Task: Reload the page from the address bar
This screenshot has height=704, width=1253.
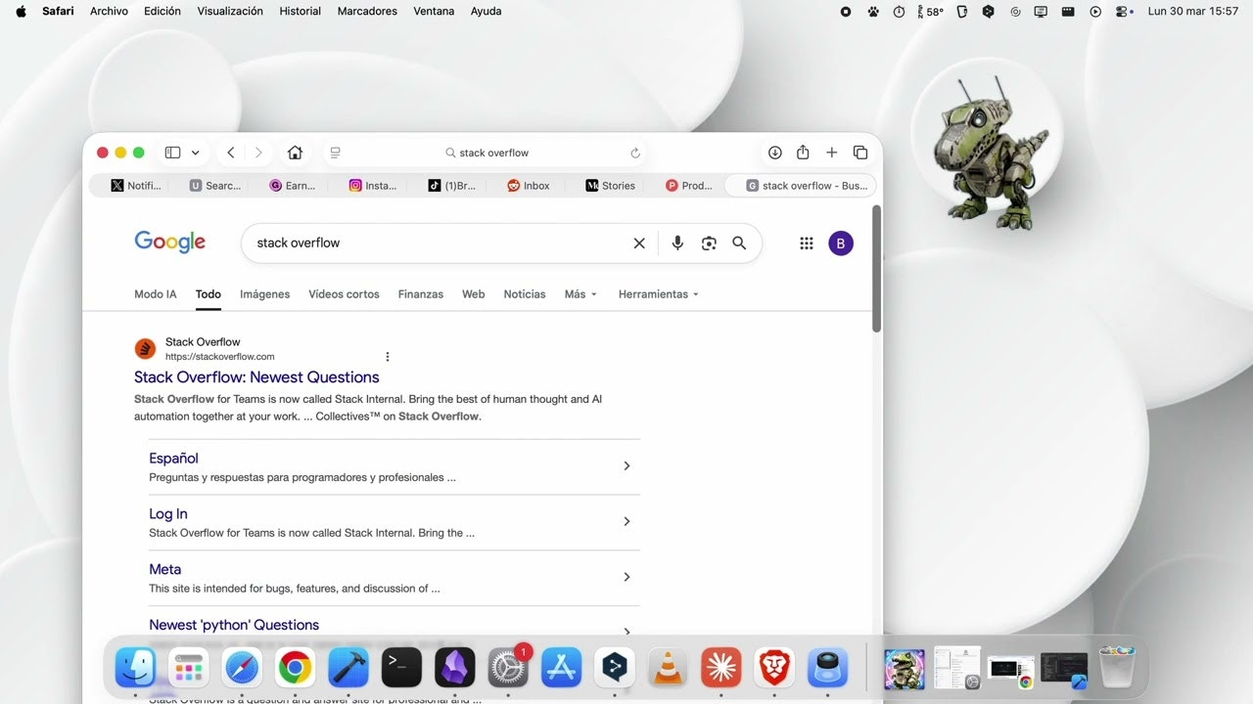Action: tap(635, 153)
